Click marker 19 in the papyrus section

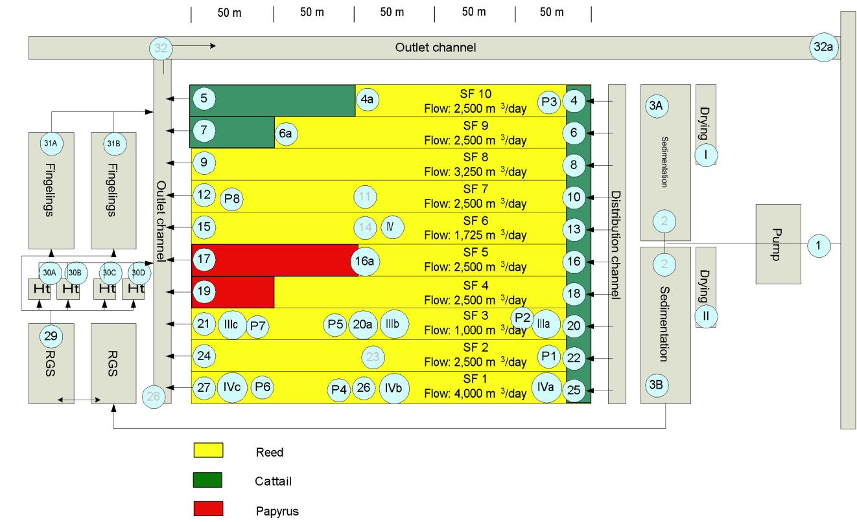click(x=204, y=292)
